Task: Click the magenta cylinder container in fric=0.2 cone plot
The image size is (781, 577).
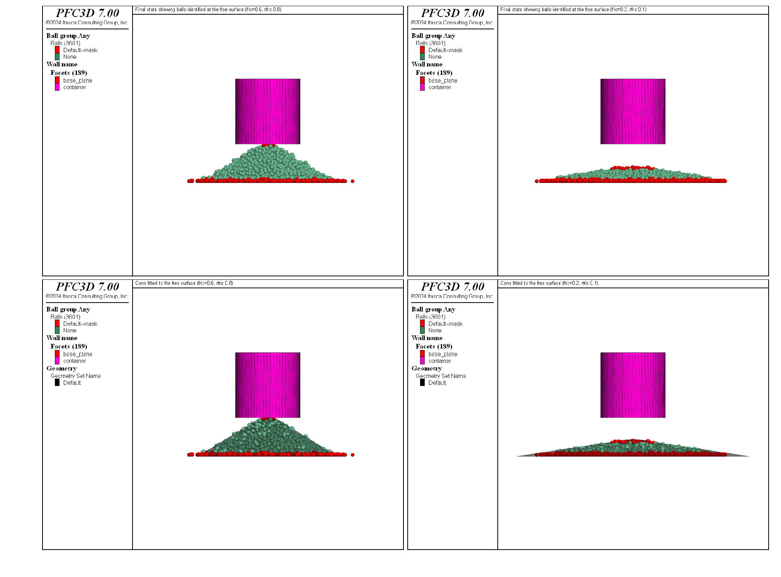Action: 633,385
